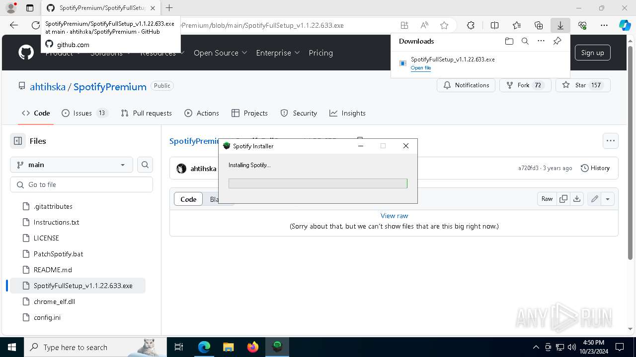Click the Windows search box
This screenshot has width=636, height=357.
pos(95,347)
